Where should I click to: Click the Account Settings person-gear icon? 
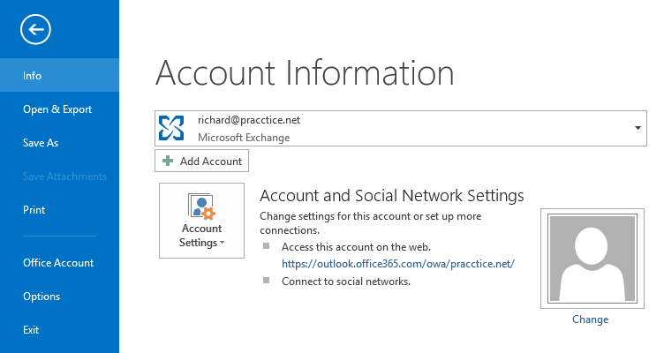pos(201,207)
